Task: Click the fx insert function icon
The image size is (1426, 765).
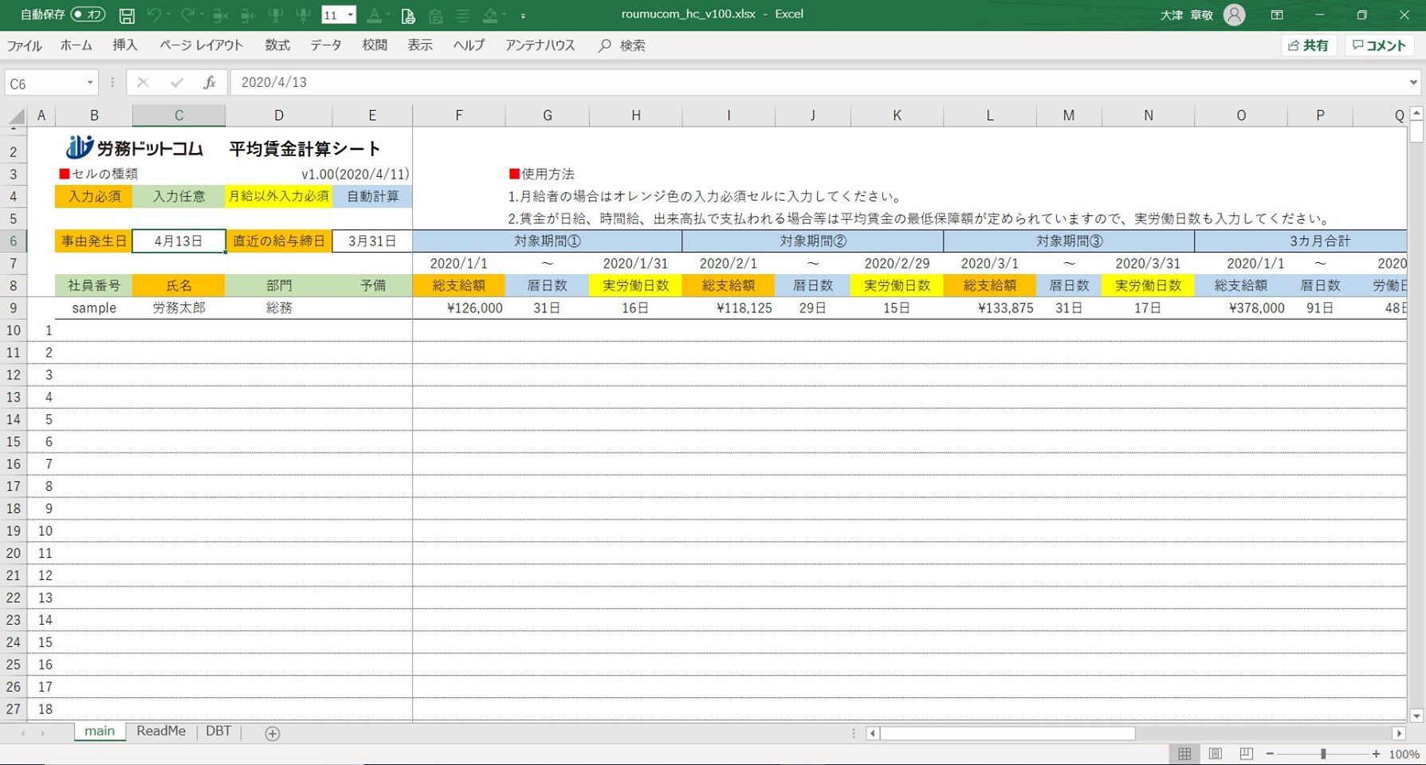Action: (x=210, y=82)
